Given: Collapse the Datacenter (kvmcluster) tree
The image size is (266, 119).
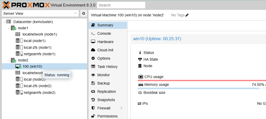Looking at the screenshot, I should pyautogui.click(x=4, y=22).
